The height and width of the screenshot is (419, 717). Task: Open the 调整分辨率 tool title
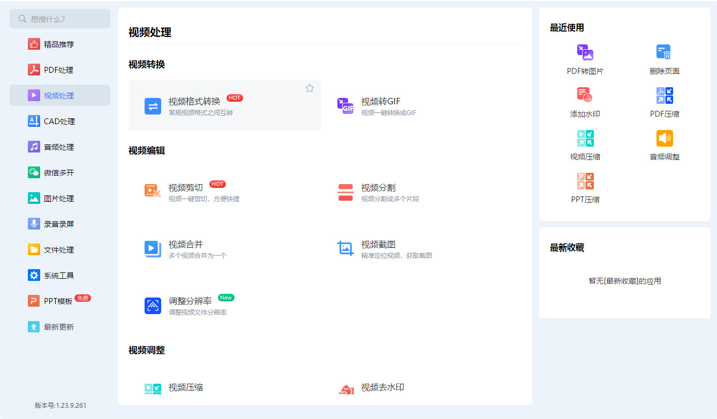coord(190,301)
